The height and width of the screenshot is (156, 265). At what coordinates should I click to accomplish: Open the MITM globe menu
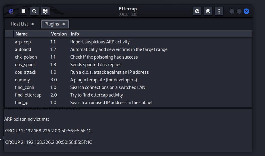[x=197, y=11]
